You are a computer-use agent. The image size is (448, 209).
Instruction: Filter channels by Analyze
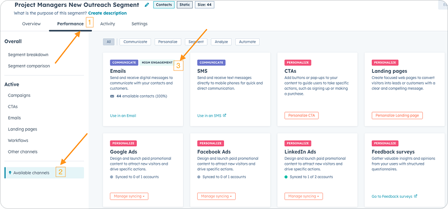[x=221, y=41]
